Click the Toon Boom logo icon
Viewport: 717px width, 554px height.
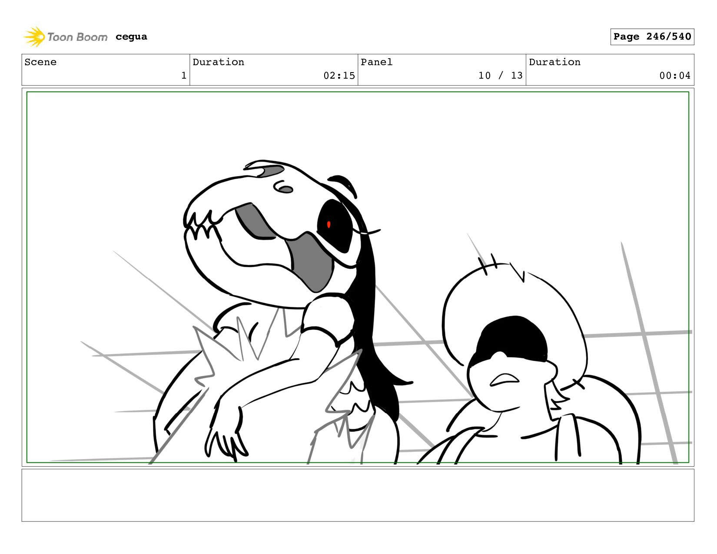34,37
